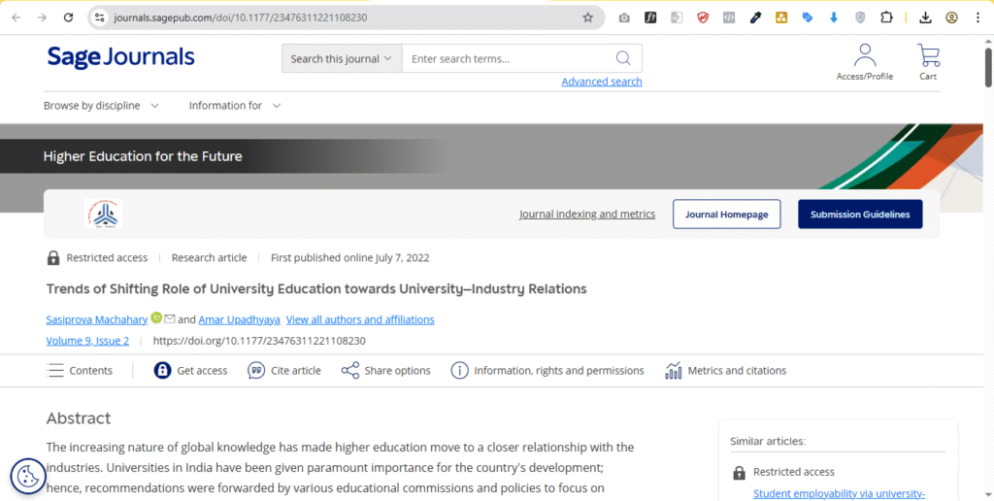Open Information, rights and permissions
994x501 pixels.
(547, 370)
